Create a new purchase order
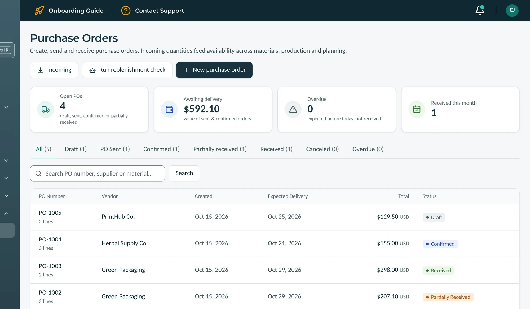The image size is (530, 309). pyautogui.click(x=214, y=70)
